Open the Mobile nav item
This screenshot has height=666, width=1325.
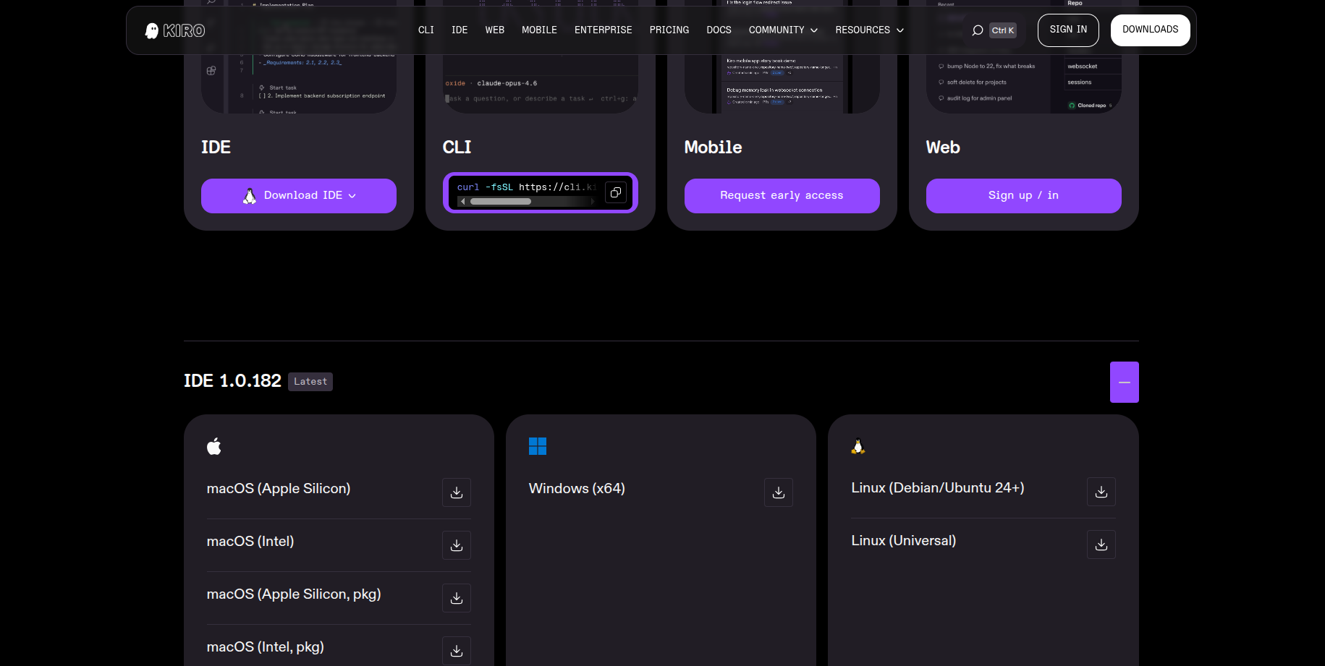pyautogui.click(x=539, y=30)
